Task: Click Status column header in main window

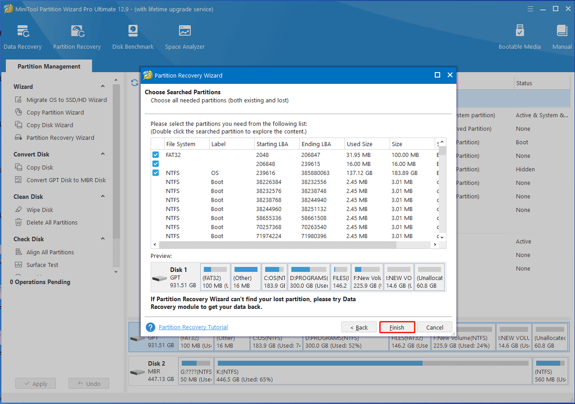Action: [542, 83]
